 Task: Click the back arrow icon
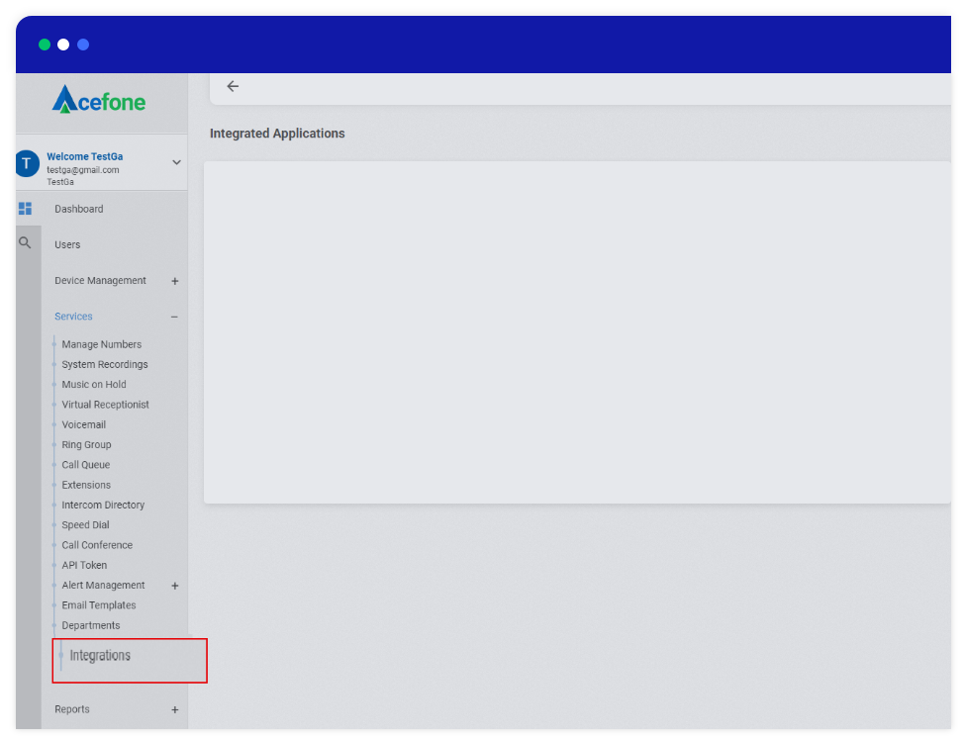click(233, 87)
